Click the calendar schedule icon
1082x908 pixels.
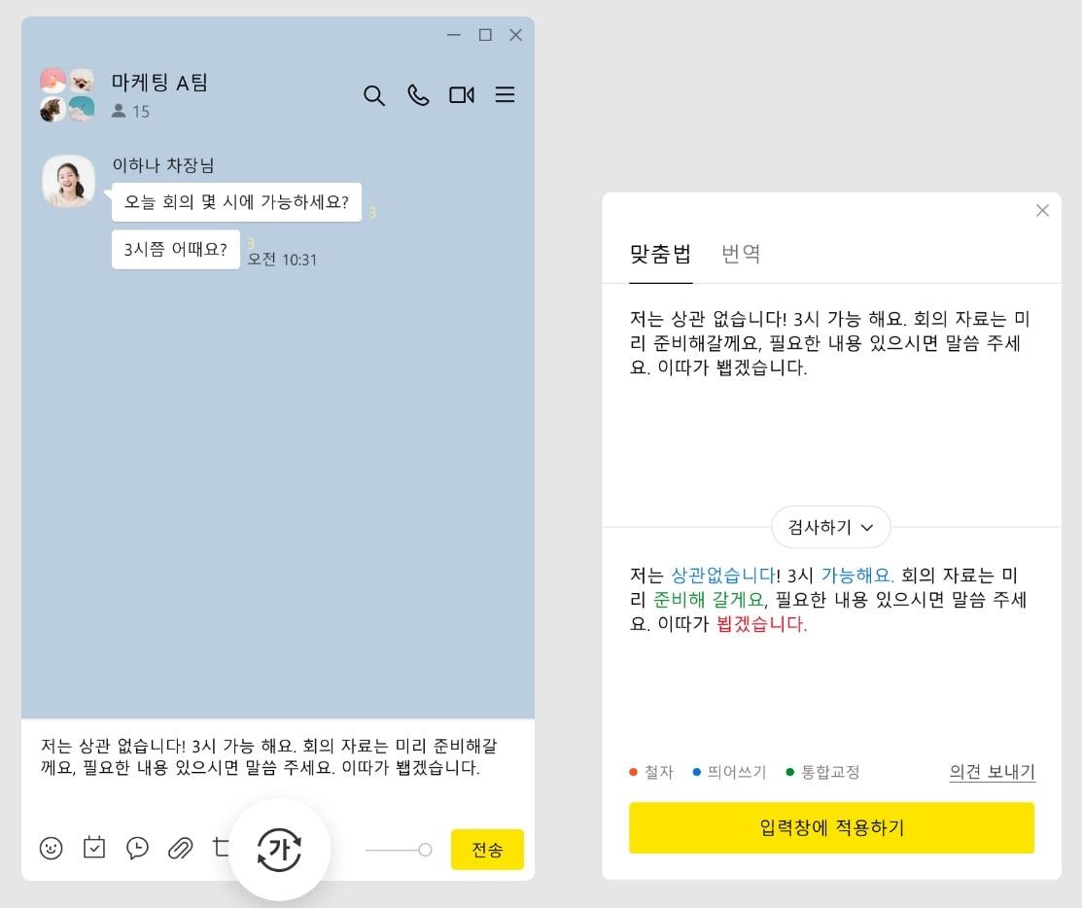94,849
